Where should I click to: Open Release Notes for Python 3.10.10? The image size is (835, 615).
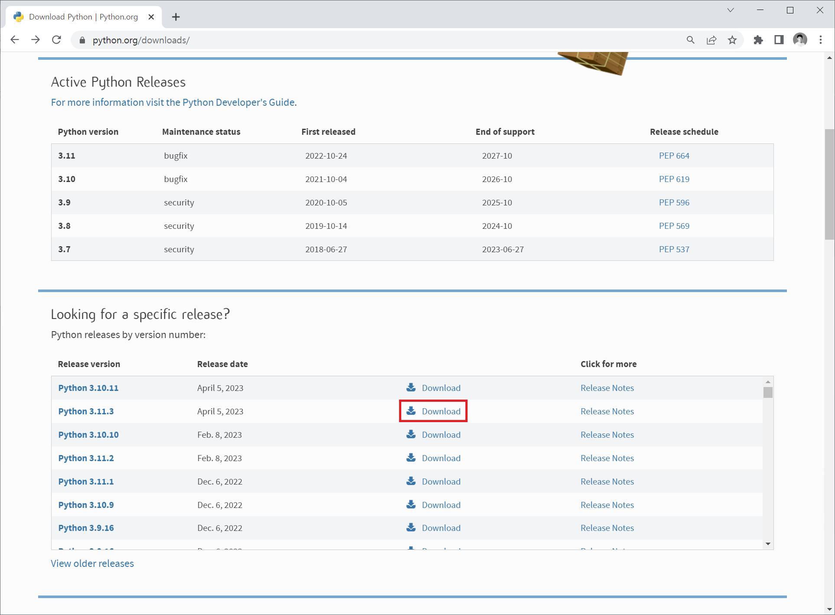[607, 435]
